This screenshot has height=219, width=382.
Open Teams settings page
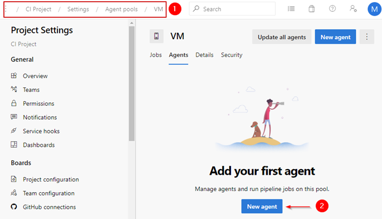click(x=31, y=90)
